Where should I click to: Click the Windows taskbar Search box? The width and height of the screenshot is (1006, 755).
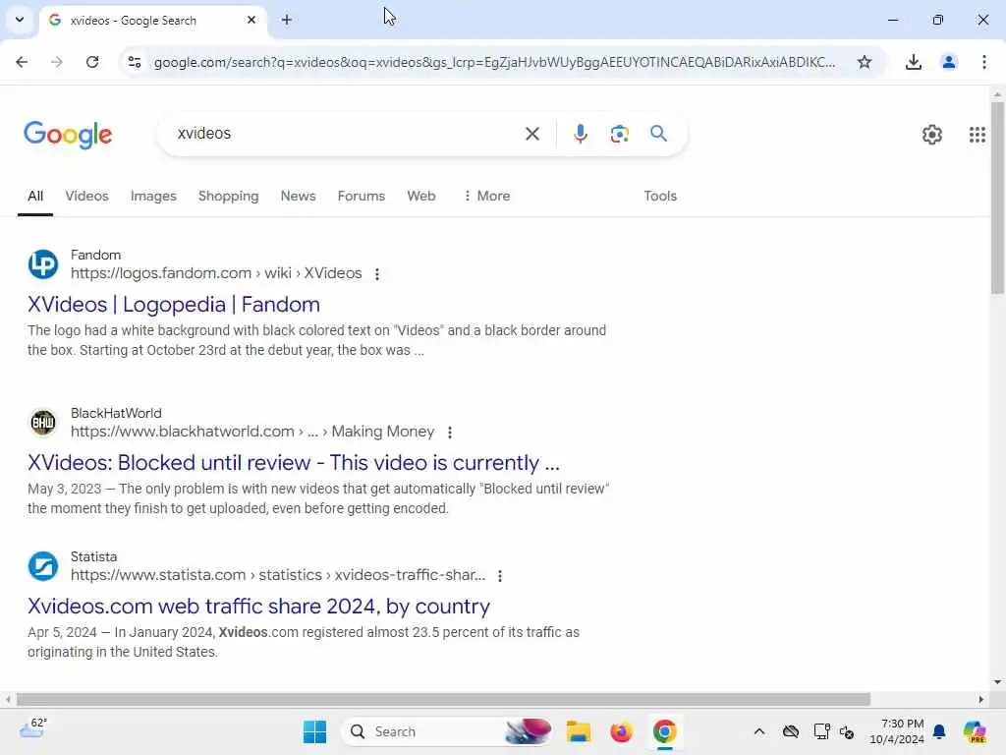(447, 731)
